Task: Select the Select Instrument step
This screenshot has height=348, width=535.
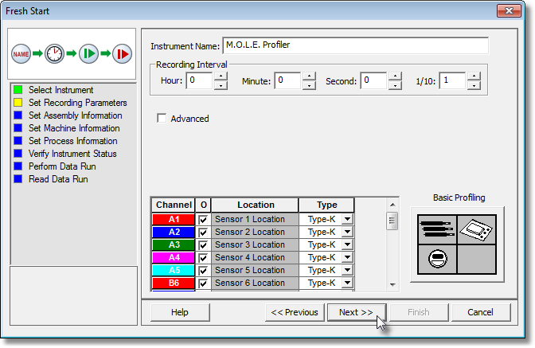Action: tap(61, 90)
